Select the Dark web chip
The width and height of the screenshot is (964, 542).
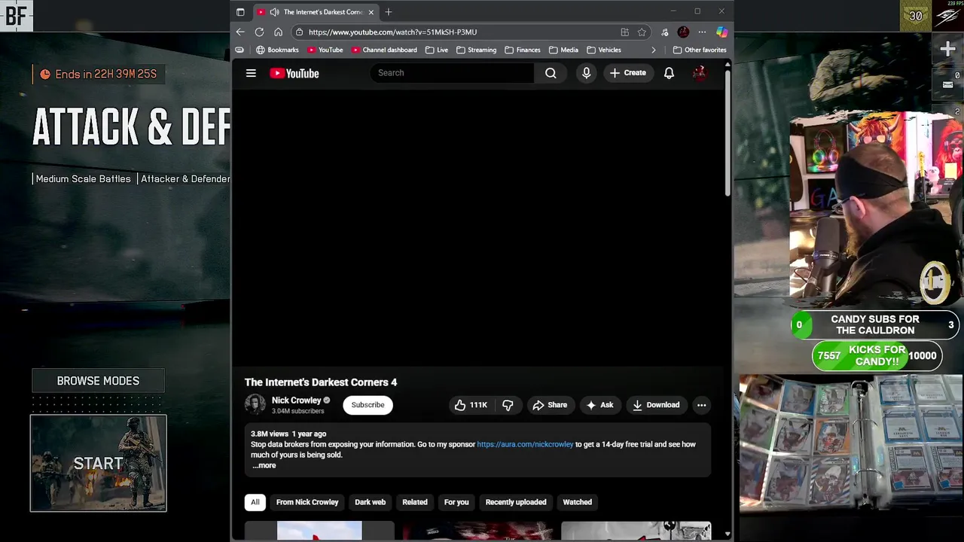pos(370,502)
